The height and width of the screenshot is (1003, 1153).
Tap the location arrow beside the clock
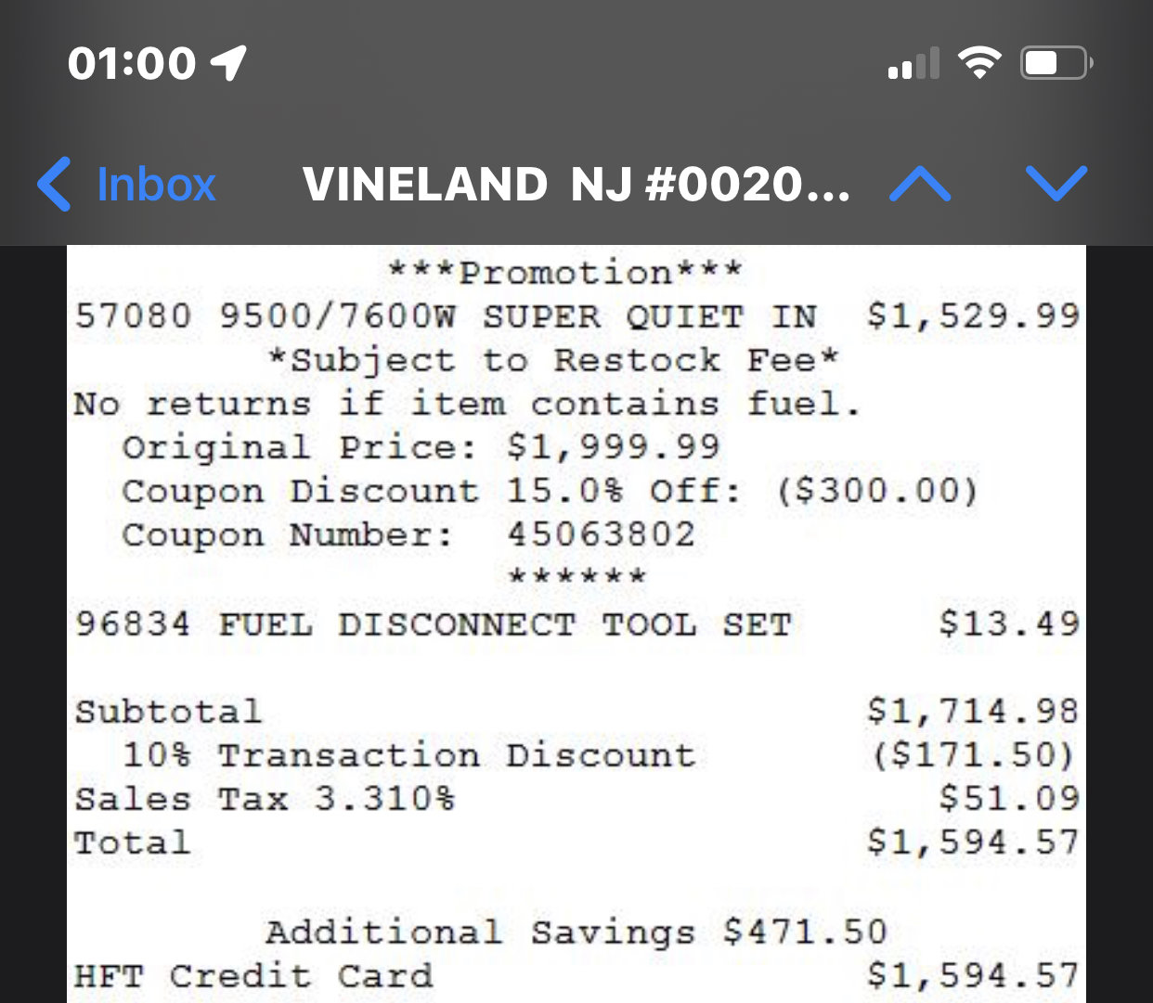pyautogui.click(x=229, y=62)
